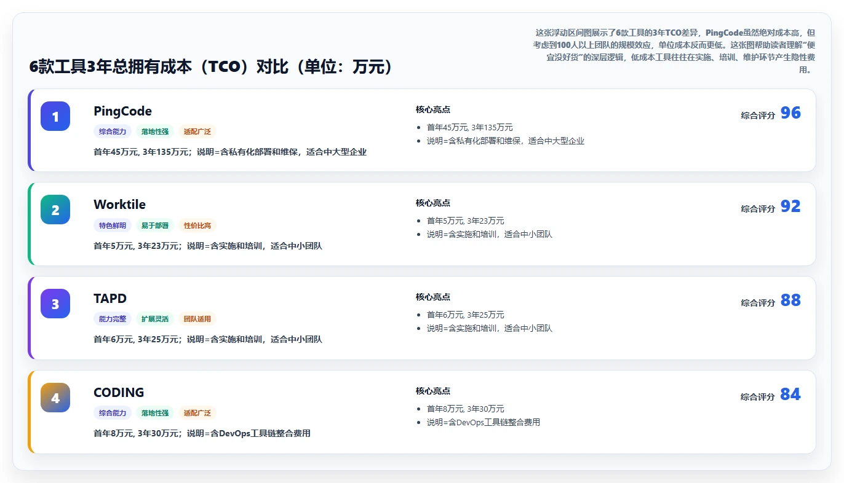
Task: Click 综合评分 label next to score 96
Action: pos(758,116)
